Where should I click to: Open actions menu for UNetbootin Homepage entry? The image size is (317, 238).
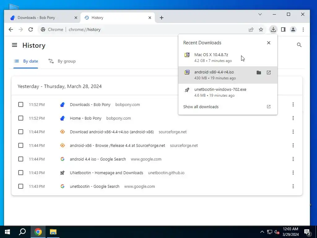tap(293, 173)
